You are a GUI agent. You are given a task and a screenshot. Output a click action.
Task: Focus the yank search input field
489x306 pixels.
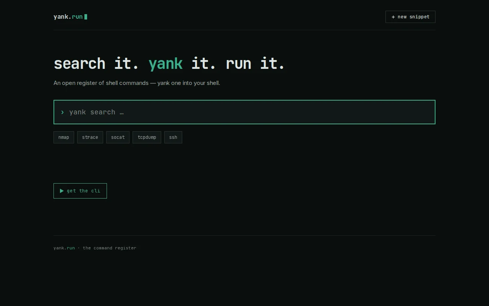244,112
